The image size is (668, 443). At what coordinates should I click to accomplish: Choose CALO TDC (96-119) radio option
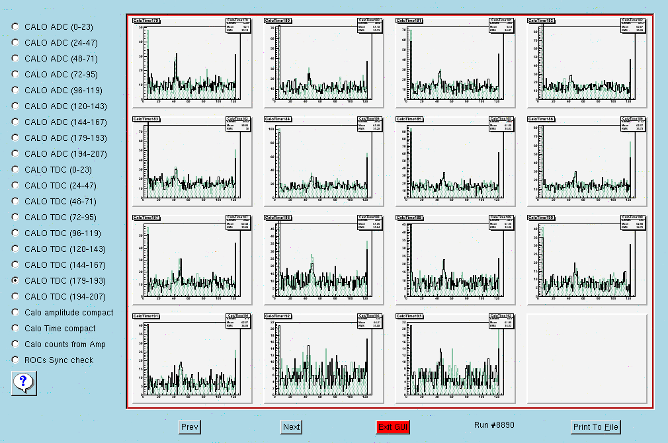pyautogui.click(x=15, y=233)
